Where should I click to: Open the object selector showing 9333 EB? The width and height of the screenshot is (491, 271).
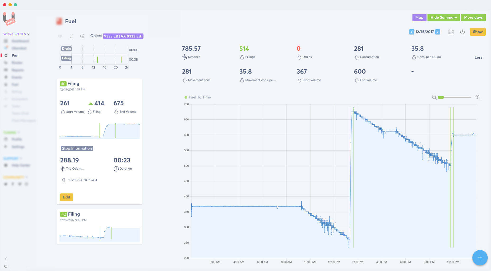(123, 36)
